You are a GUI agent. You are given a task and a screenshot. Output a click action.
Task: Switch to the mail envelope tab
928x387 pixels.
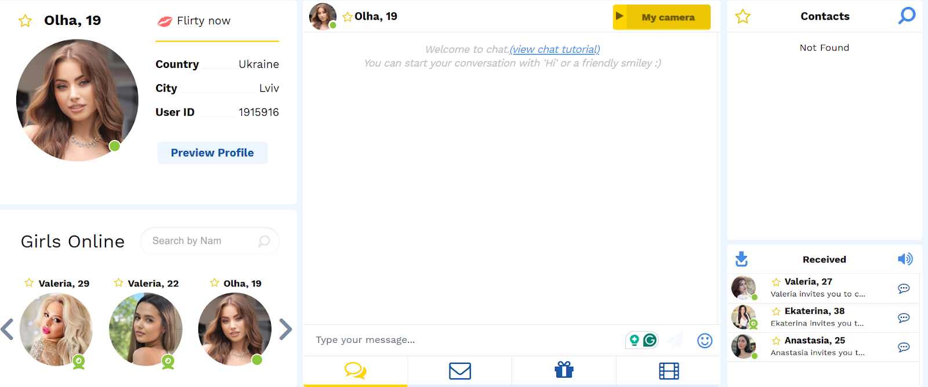(x=459, y=371)
